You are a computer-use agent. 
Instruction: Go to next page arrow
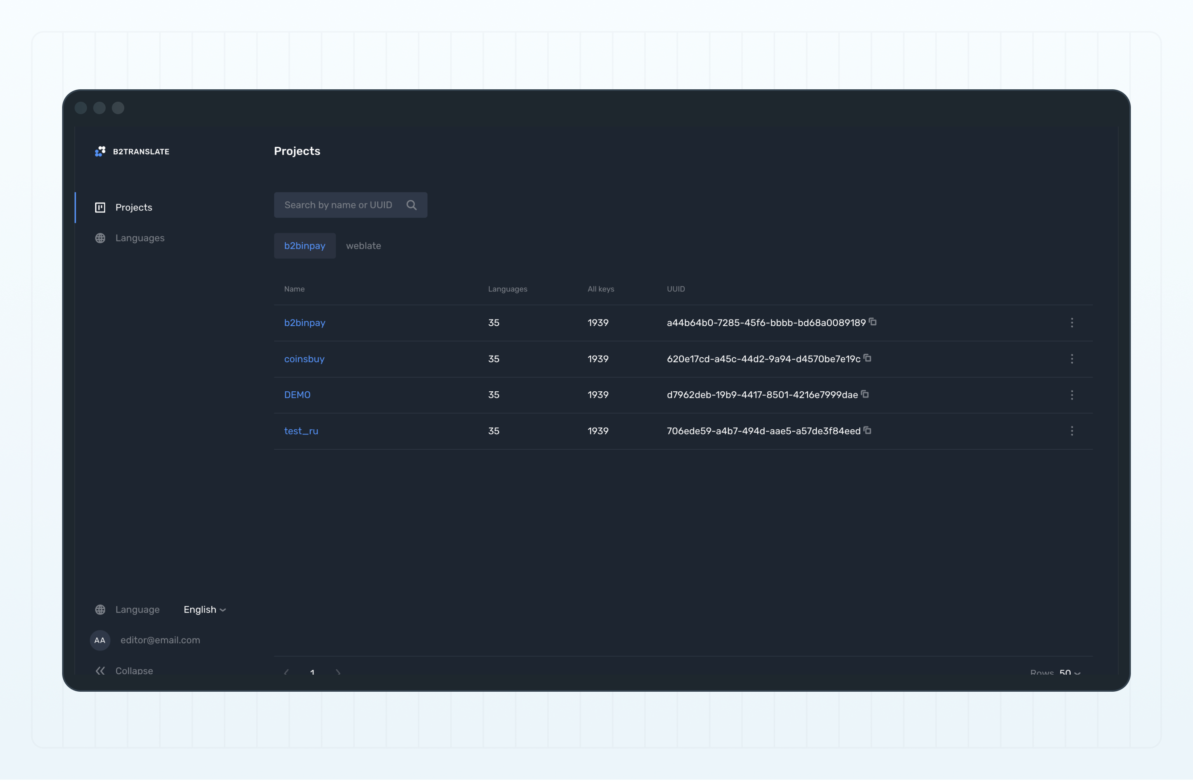click(x=338, y=672)
